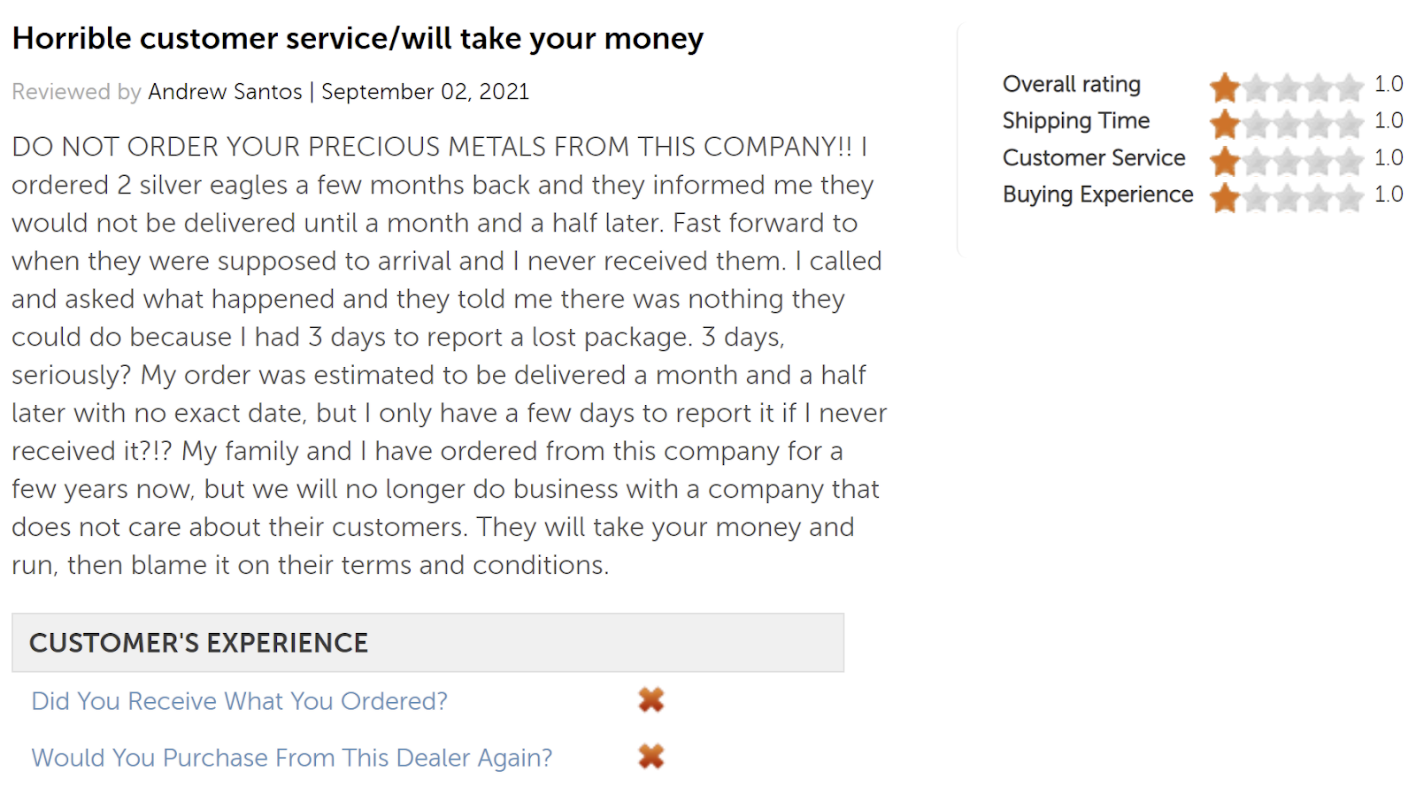Click the red X for Purchase From Dealer Again

point(651,757)
